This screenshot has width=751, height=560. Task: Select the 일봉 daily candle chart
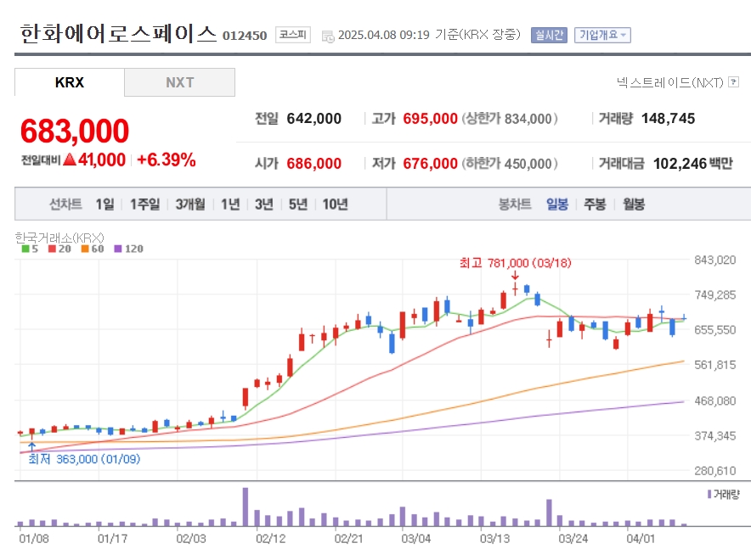pyautogui.click(x=557, y=204)
